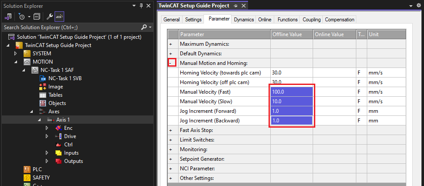Expand the Outputs node
The width and height of the screenshot is (424, 186).
tap(47, 161)
